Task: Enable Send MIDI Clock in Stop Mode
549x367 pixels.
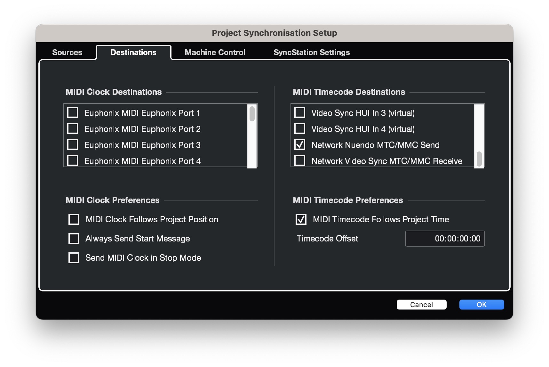Action: click(x=74, y=258)
